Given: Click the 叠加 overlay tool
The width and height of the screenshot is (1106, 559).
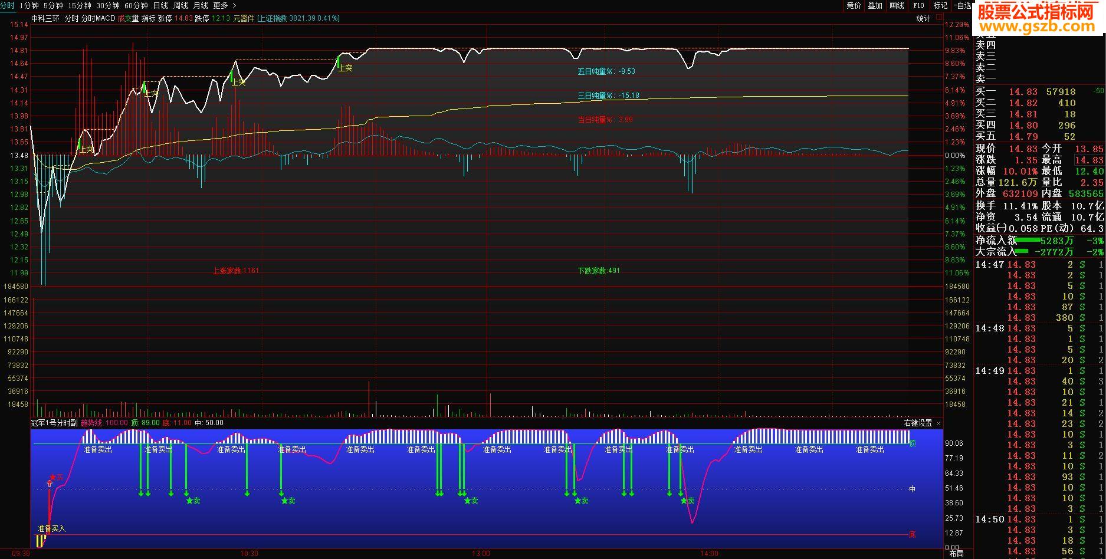Looking at the screenshot, I should tap(875, 5).
